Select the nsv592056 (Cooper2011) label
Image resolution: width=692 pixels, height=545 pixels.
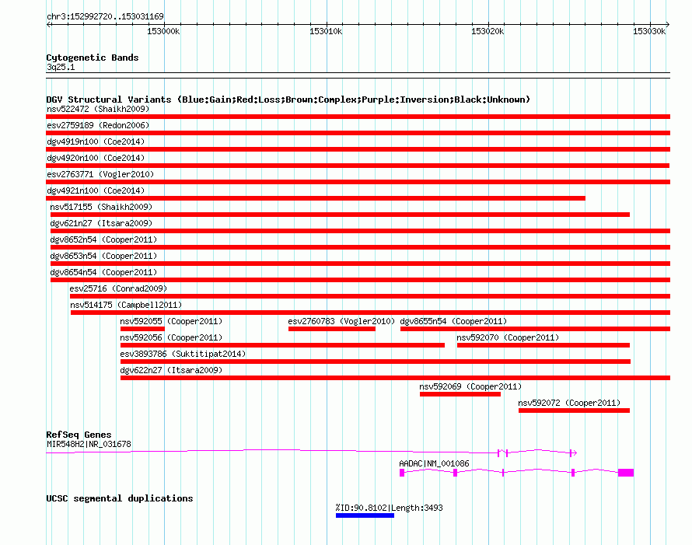(171, 337)
